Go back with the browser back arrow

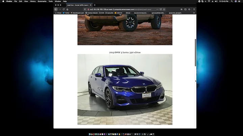(x=56, y=9)
